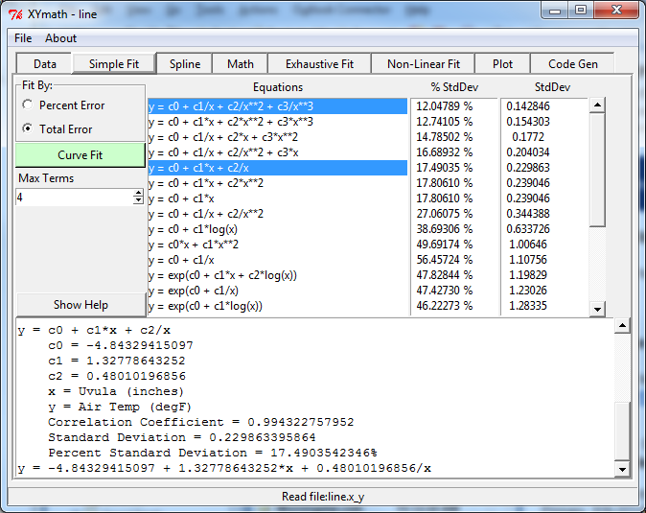Viewport: 646px width, 513px height.
Task: Click the Show Help button
Action: (x=81, y=305)
